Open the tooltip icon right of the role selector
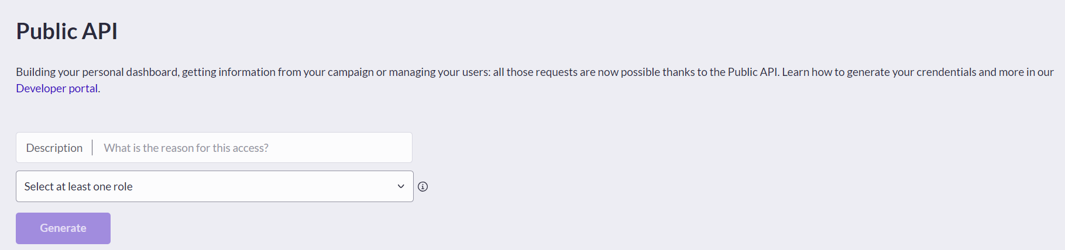 point(422,186)
